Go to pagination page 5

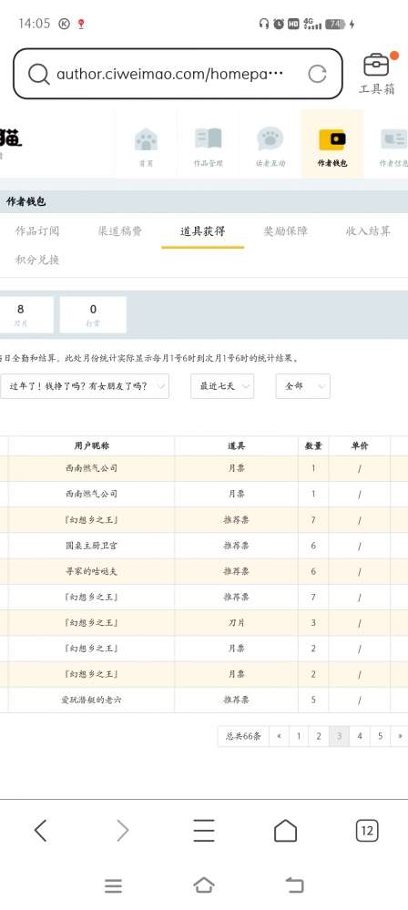(380, 736)
